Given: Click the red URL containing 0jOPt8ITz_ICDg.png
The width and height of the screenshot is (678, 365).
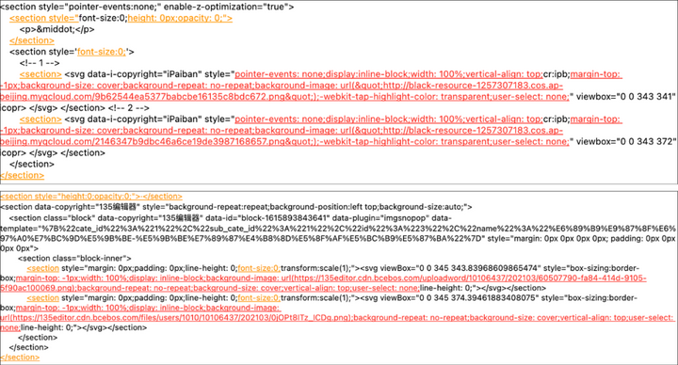Looking at the screenshot, I should coord(176,318).
